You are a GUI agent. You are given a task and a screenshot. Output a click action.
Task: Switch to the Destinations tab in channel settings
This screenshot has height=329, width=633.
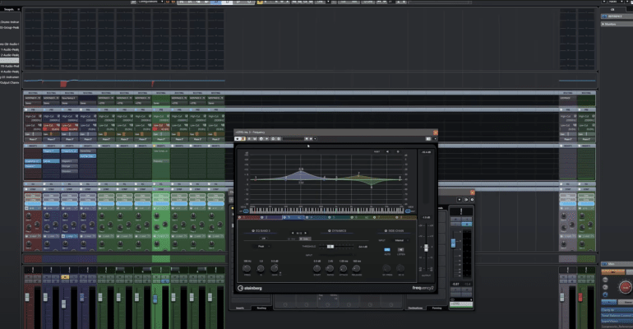click(415, 308)
